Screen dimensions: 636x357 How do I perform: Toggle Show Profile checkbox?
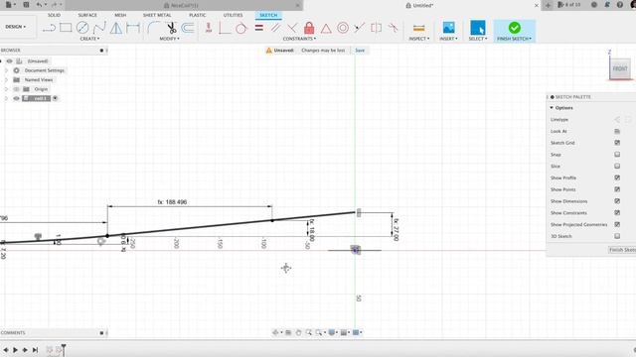tap(617, 178)
